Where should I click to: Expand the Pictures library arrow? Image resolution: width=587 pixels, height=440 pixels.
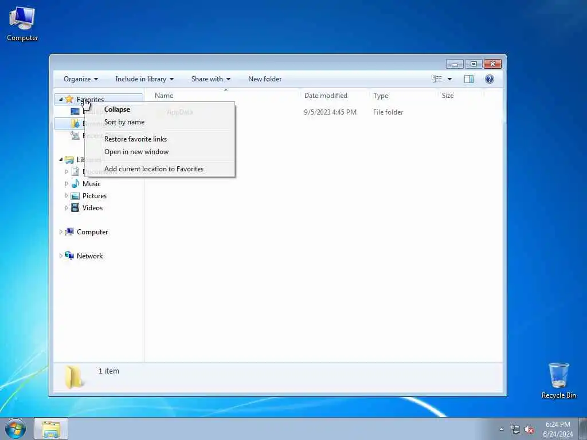click(x=66, y=196)
